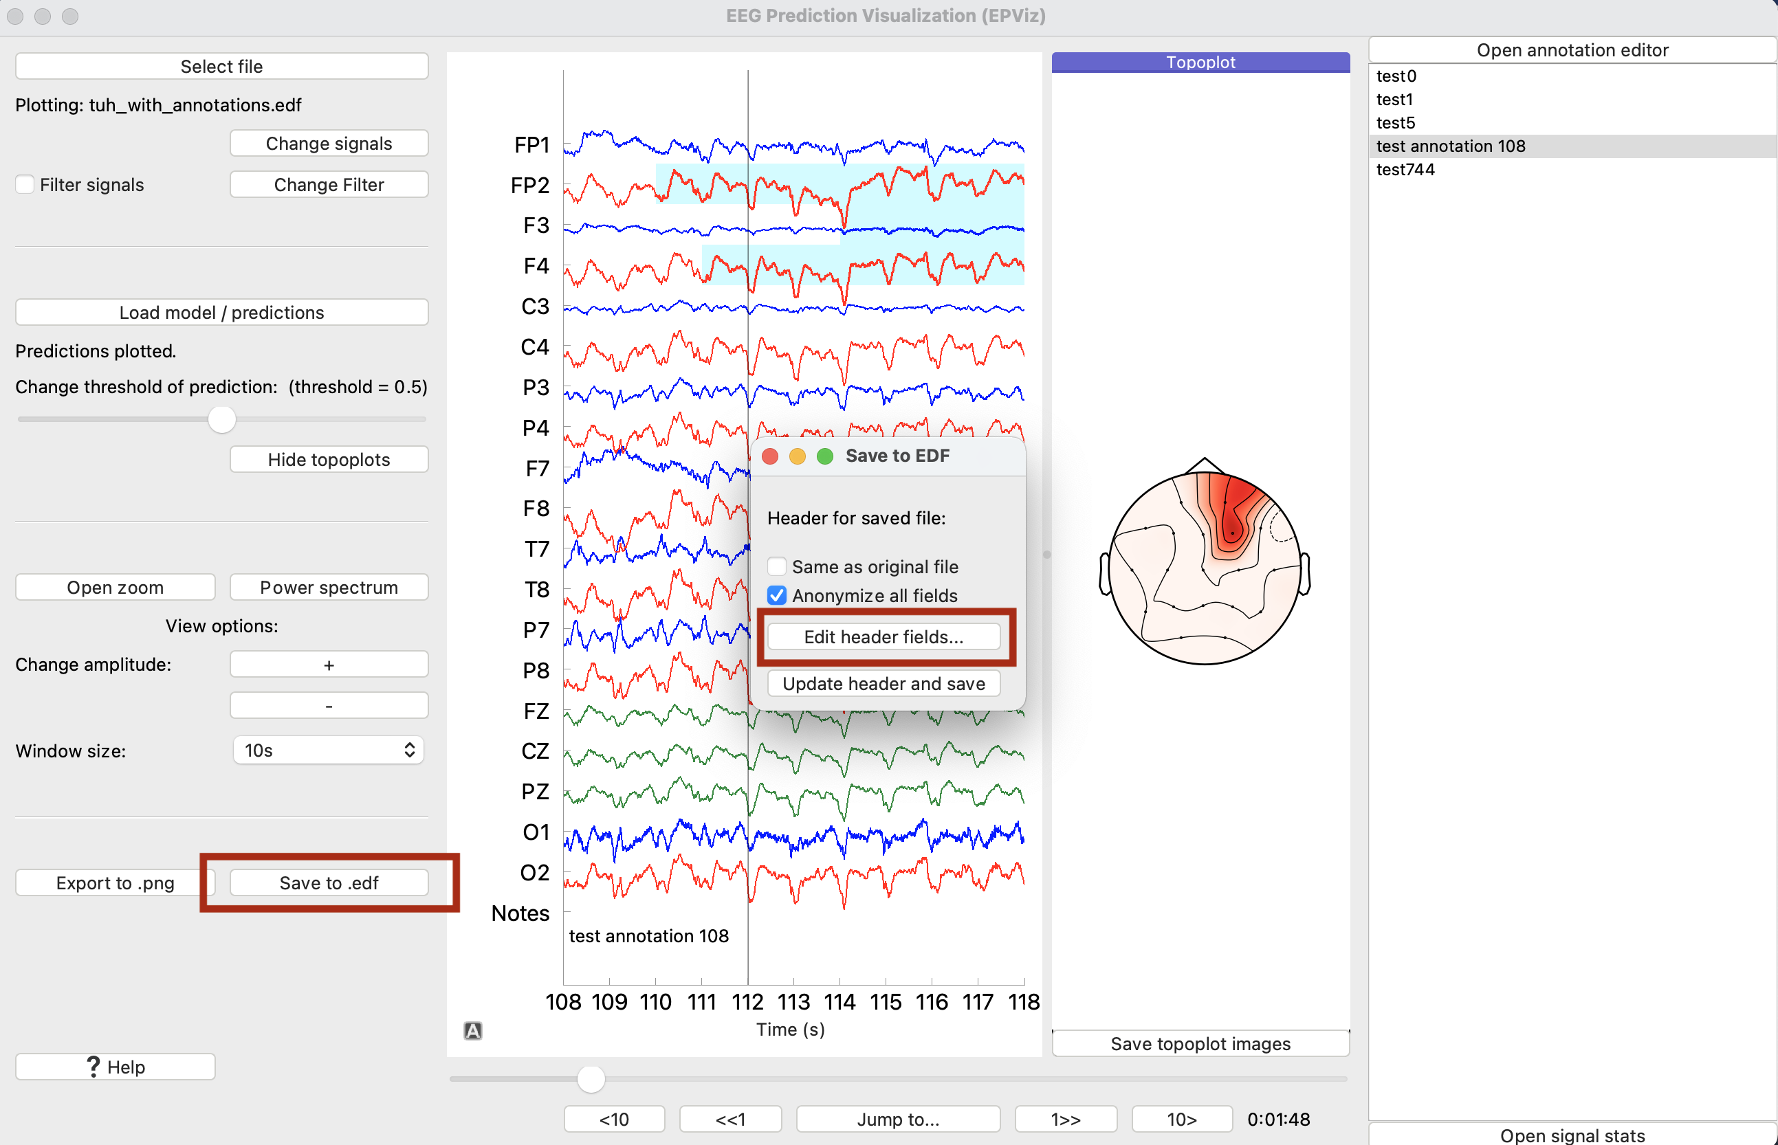This screenshot has width=1778, height=1145.
Task: Click the time position slider handle below the plot
Action: click(591, 1079)
